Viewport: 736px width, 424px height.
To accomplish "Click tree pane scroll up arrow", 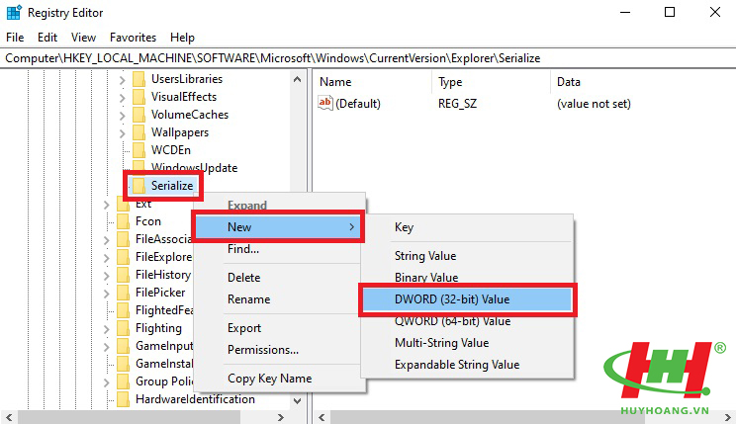I will [297, 79].
